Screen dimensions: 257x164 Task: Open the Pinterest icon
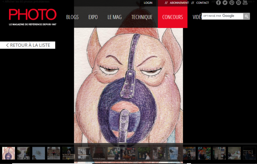pos(232,3)
